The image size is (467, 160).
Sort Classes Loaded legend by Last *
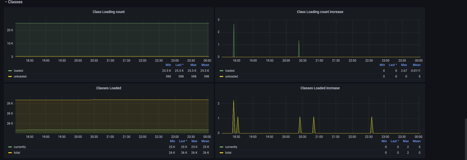click(183, 141)
